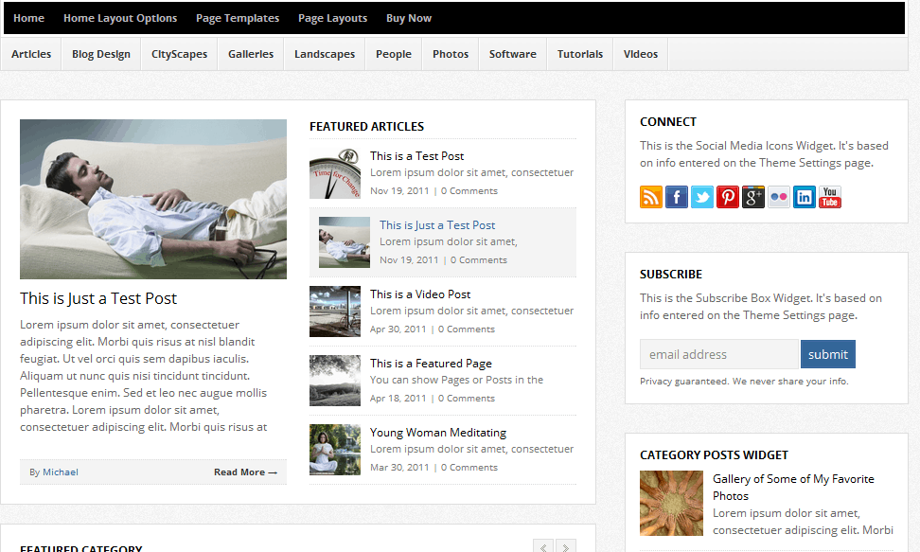
Task: Click the meditating woman thumbnail
Action: point(335,450)
